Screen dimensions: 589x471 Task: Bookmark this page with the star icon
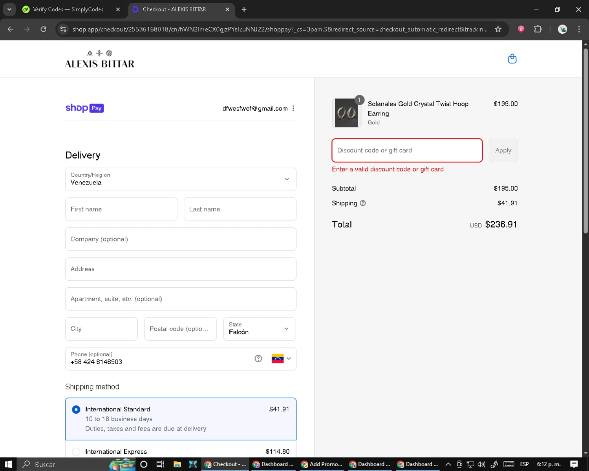tap(498, 29)
